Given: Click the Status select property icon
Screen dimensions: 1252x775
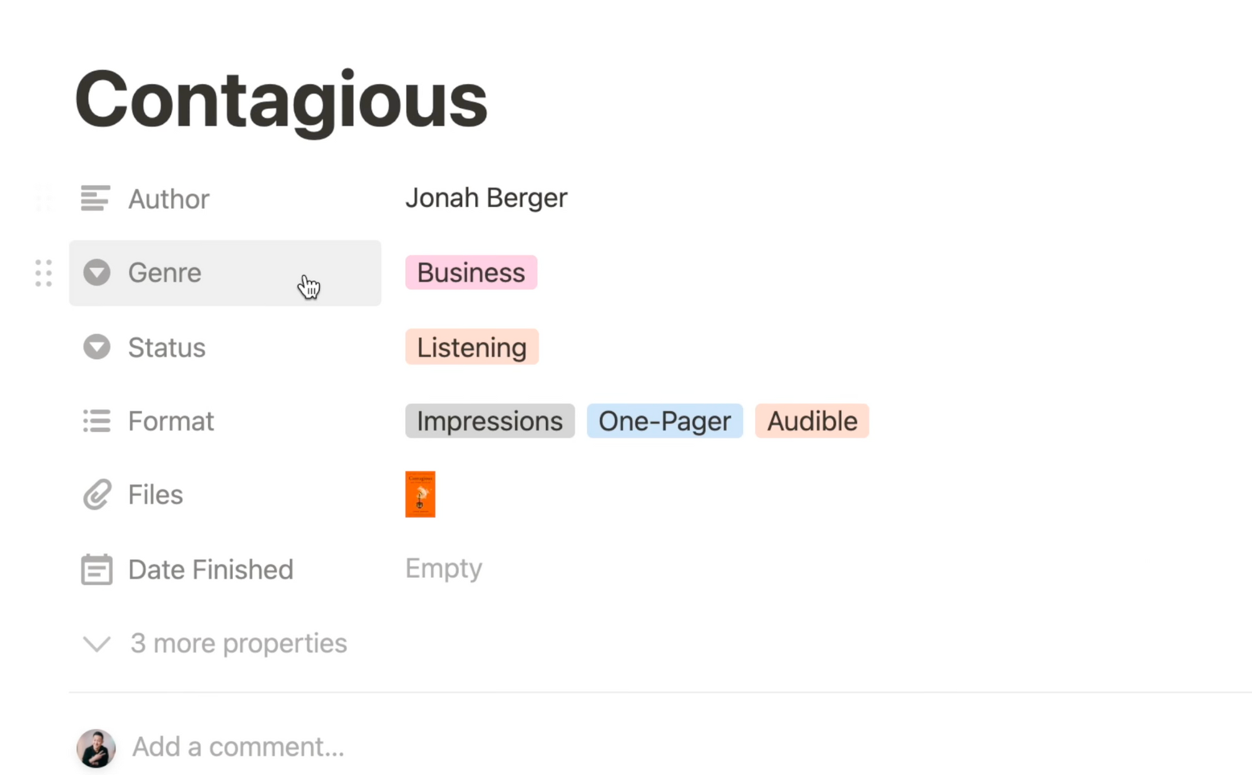Looking at the screenshot, I should tap(96, 347).
